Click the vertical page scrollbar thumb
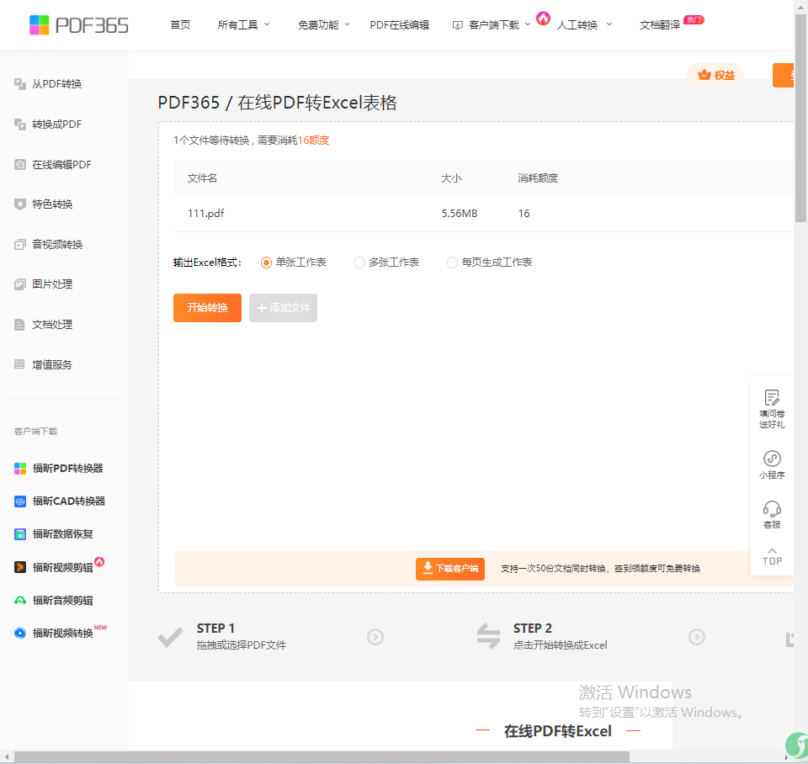The width and height of the screenshot is (808, 764). (800, 119)
